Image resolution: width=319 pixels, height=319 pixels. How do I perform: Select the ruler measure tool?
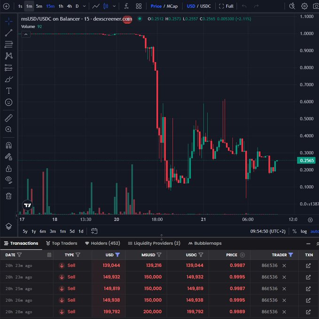click(x=8, y=118)
